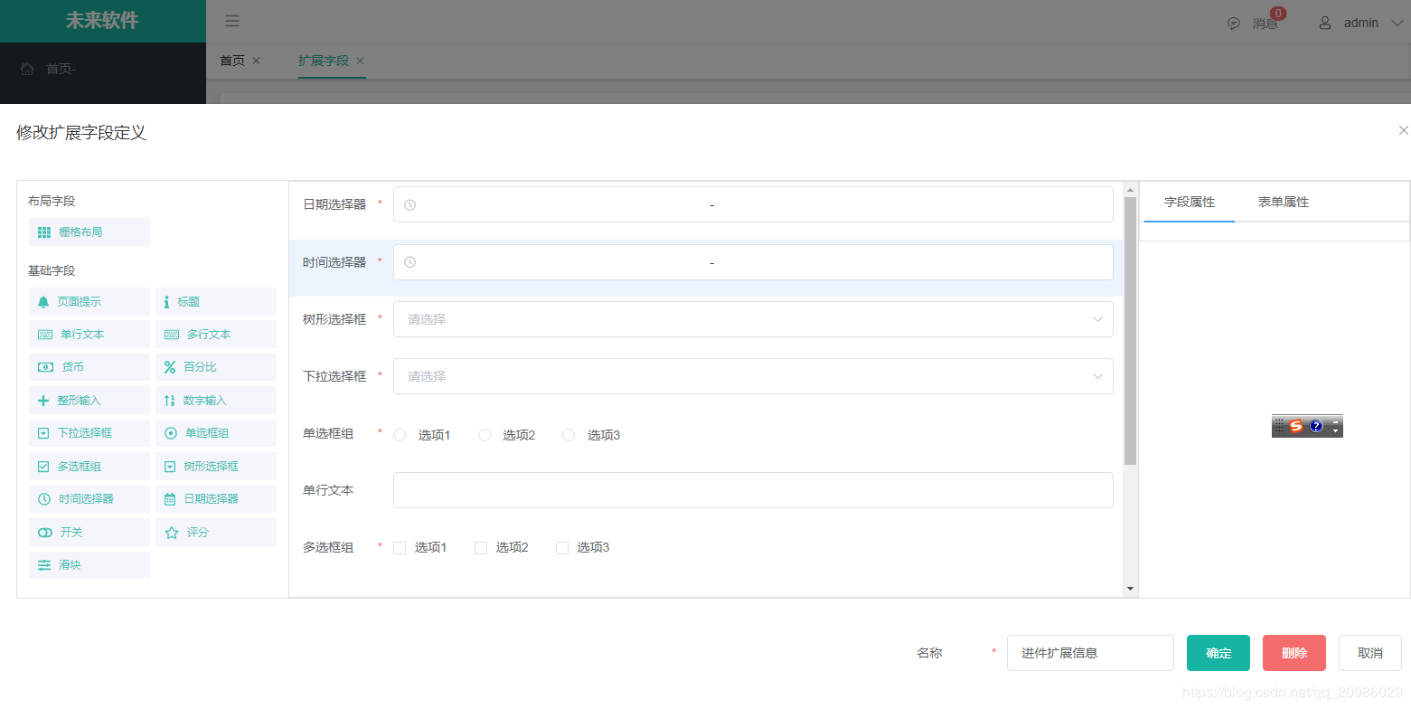The height and width of the screenshot is (709, 1411).
Task: Add the 页面提示 bell field
Action: point(89,302)
